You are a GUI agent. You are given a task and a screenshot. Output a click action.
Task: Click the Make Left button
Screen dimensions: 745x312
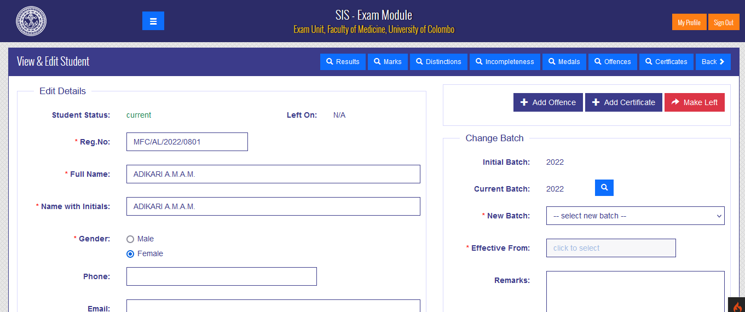pyautogui.click(x=694, y=102)
